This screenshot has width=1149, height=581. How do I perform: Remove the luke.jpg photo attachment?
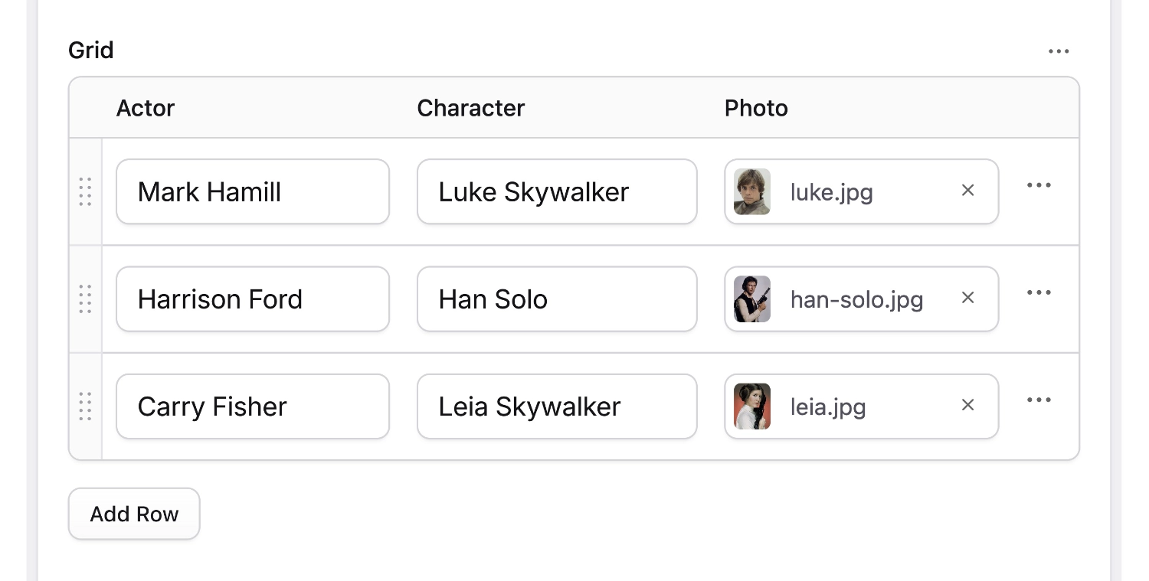[967, 191]
